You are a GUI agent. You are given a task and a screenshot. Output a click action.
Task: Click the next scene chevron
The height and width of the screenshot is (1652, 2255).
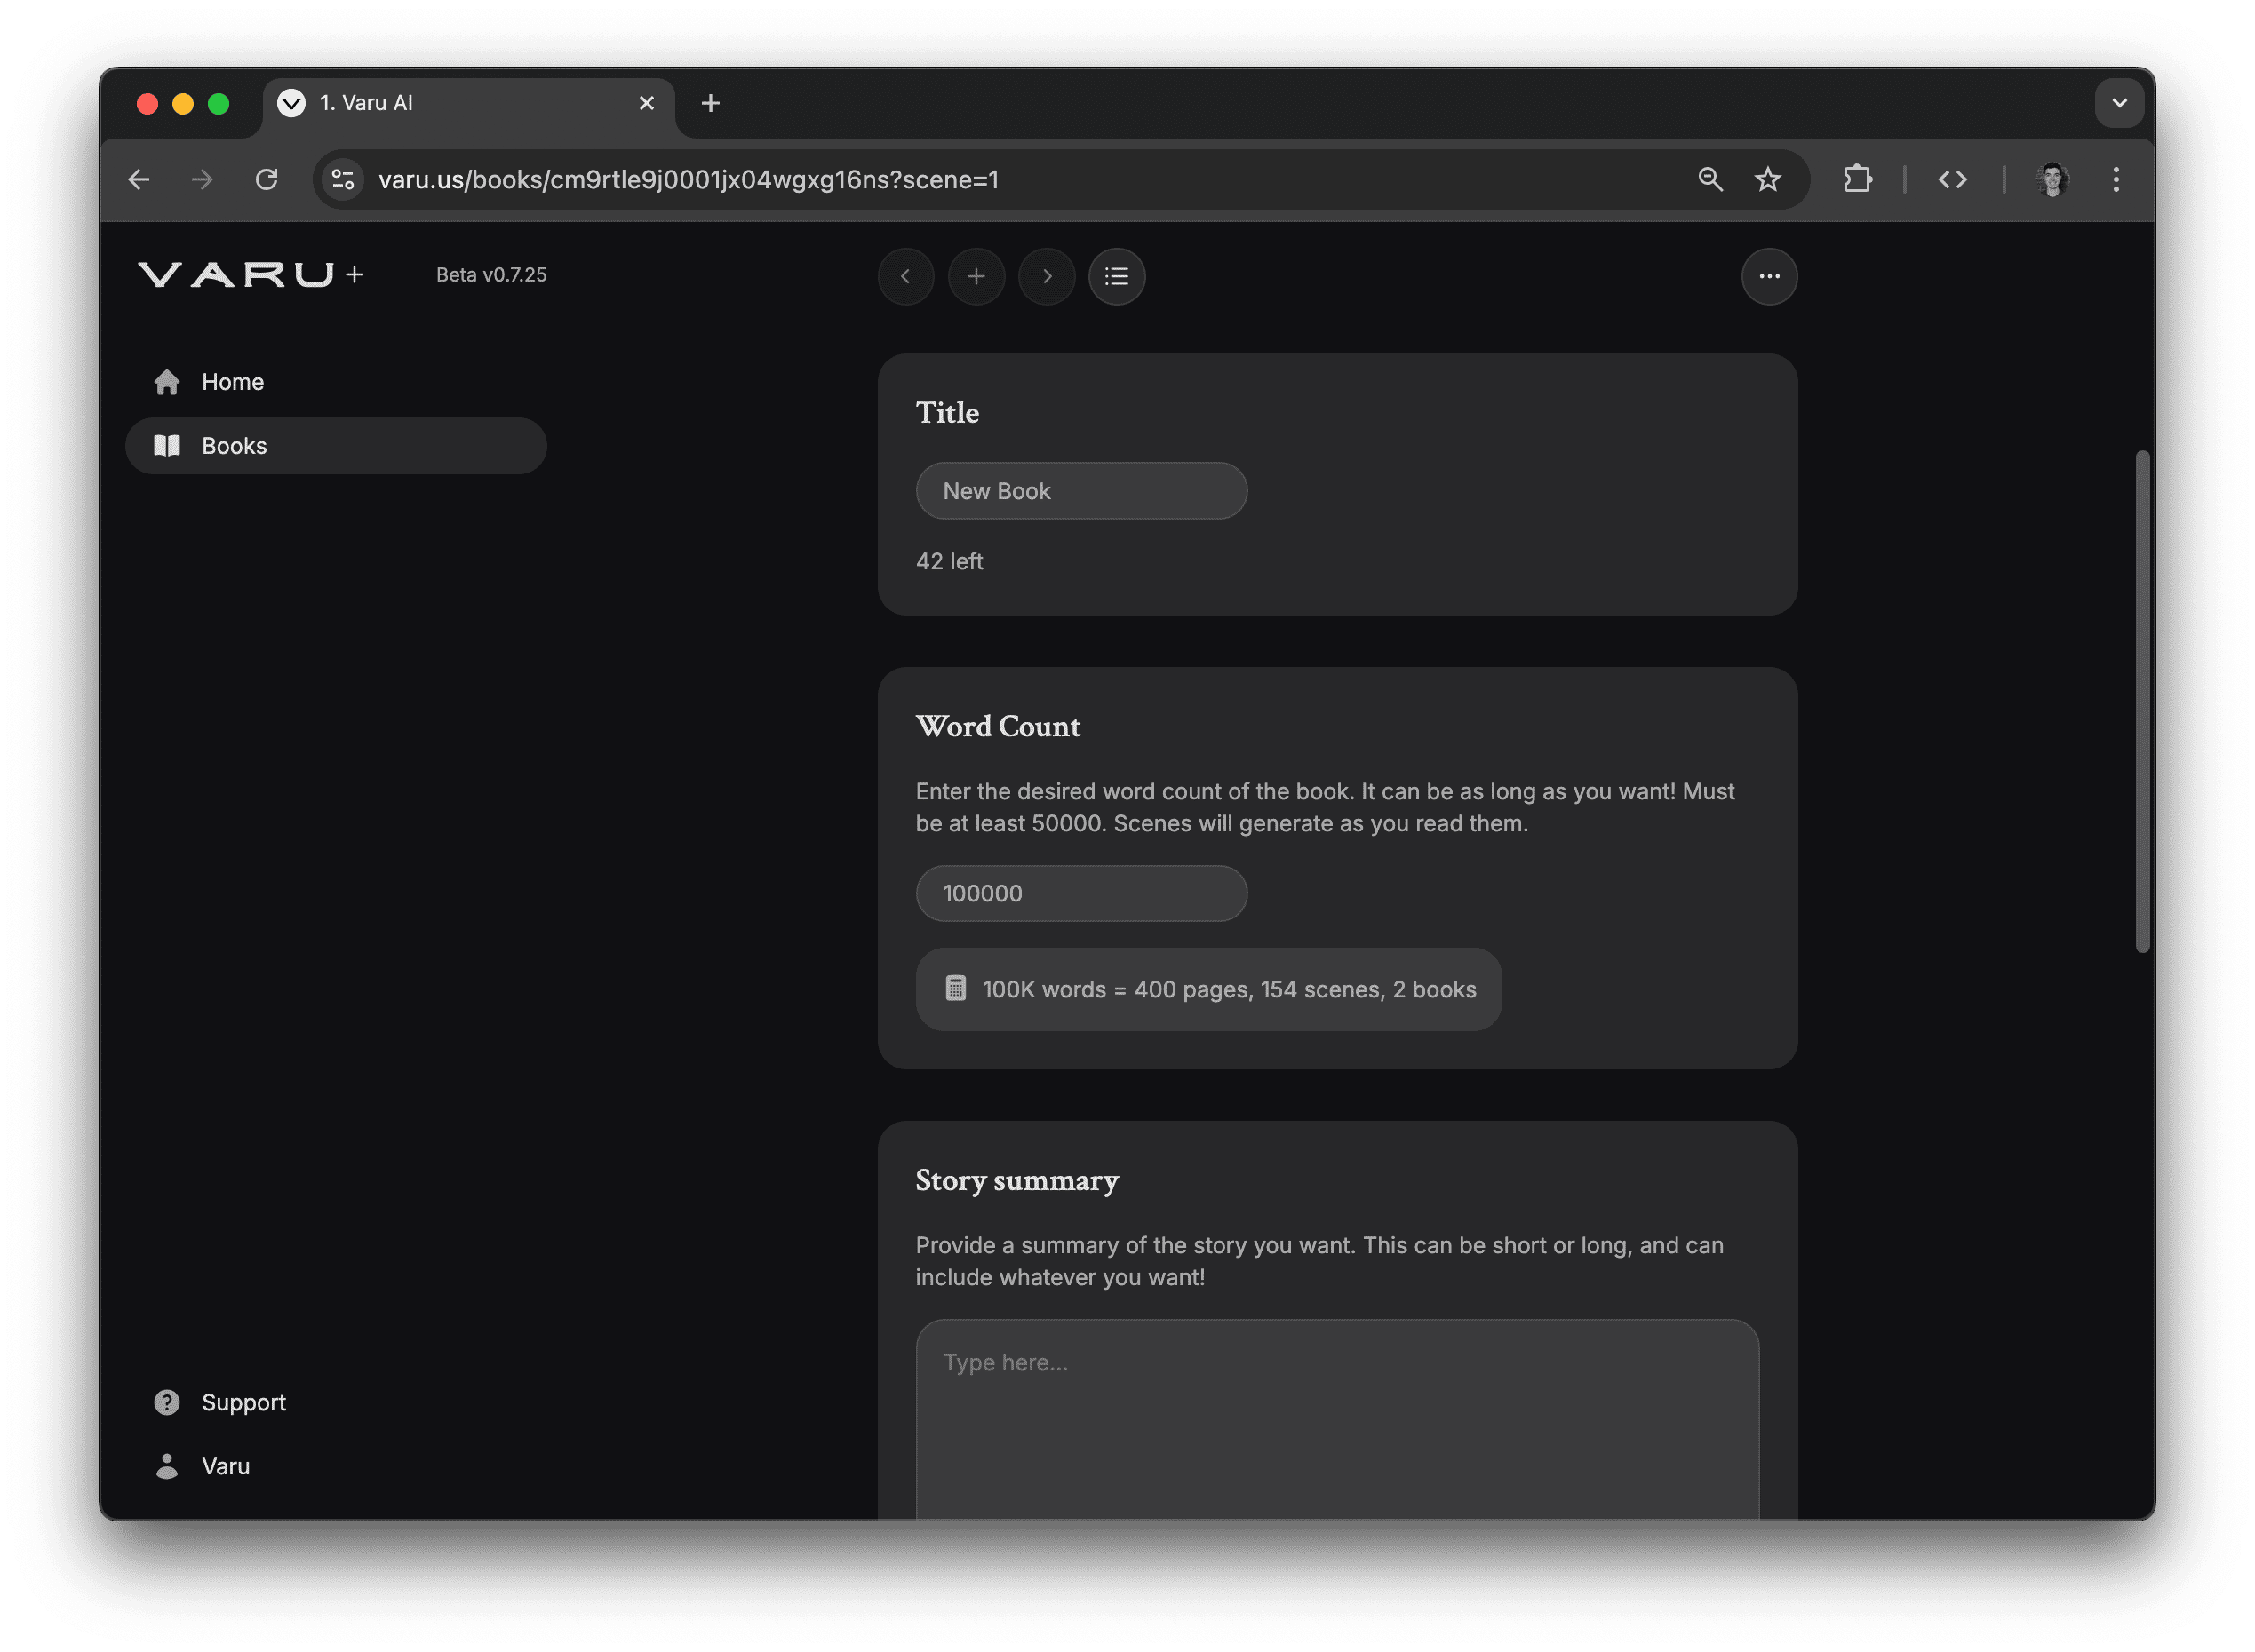[x=1047, y=277]
